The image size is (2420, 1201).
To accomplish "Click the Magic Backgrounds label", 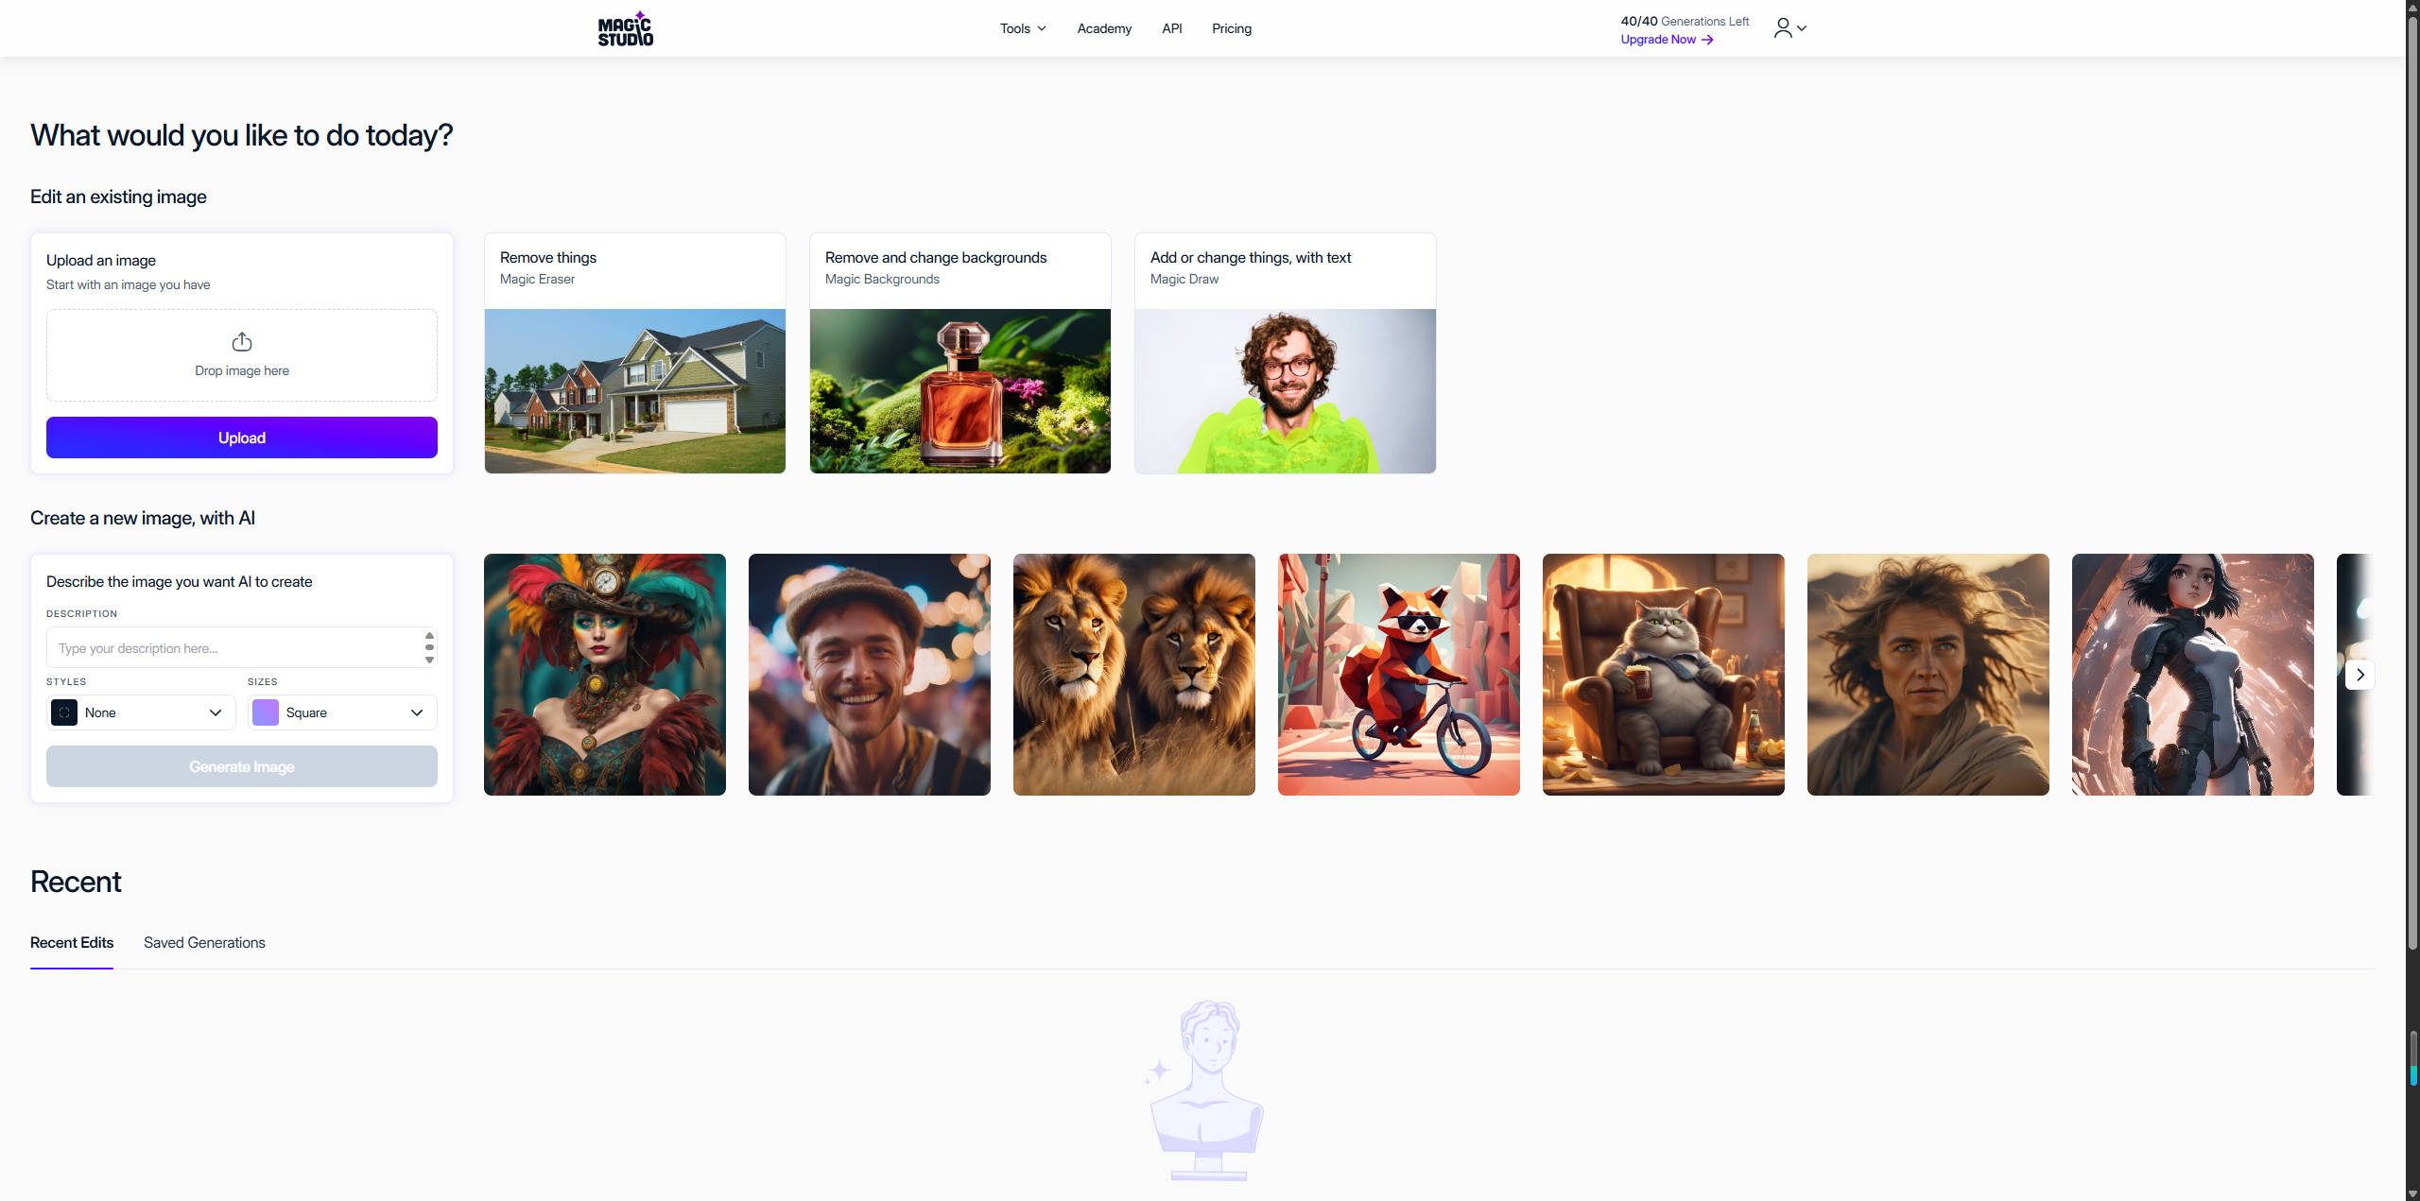I will point(882,279).
